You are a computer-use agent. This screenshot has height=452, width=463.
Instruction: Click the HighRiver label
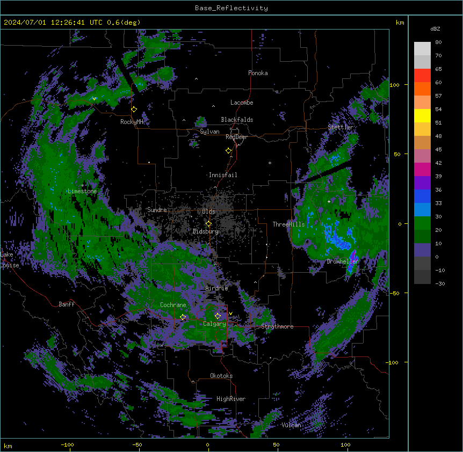point(231,399)
